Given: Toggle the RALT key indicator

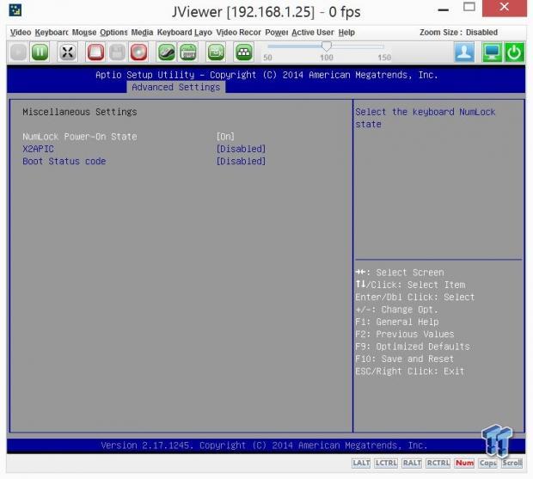Looking at the screenshot, I should pos(412,463).
